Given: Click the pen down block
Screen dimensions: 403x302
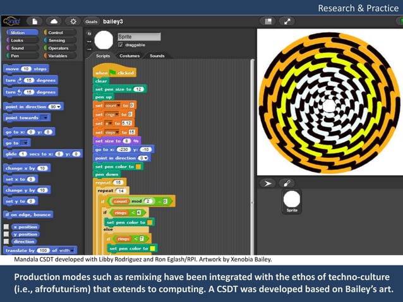Looking at the screenshot, I should coord(107,174).
